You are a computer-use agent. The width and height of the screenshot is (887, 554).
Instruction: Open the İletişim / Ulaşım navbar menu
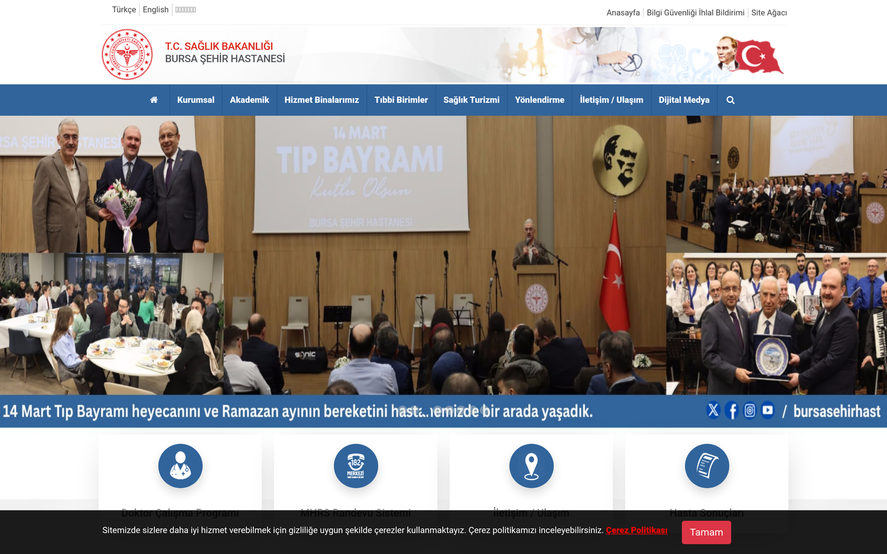coord(612,100)
